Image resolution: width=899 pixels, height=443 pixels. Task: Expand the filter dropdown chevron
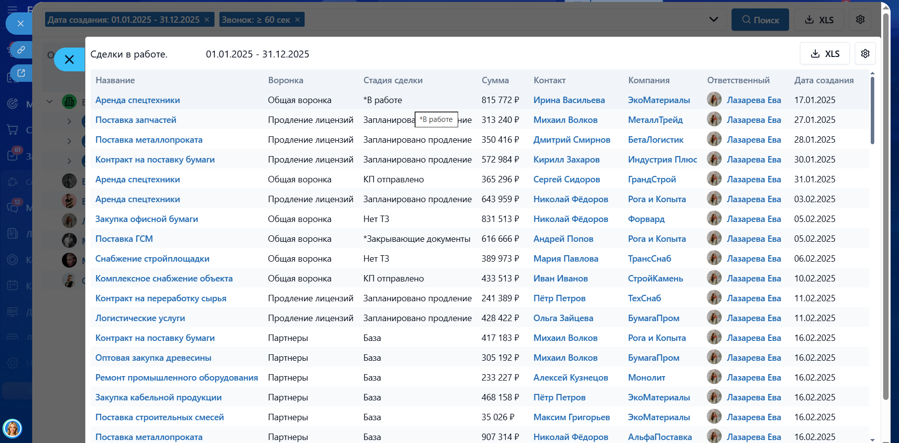click(x=713, y=20)
